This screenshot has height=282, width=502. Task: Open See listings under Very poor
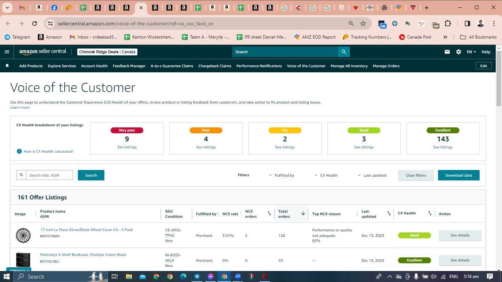(x=127, y=147)
